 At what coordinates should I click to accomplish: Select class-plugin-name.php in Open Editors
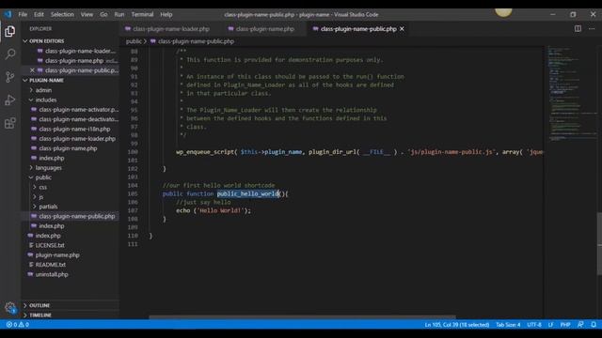[74, 60]
